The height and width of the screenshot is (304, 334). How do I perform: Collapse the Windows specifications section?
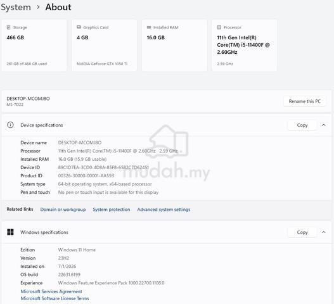324,232
